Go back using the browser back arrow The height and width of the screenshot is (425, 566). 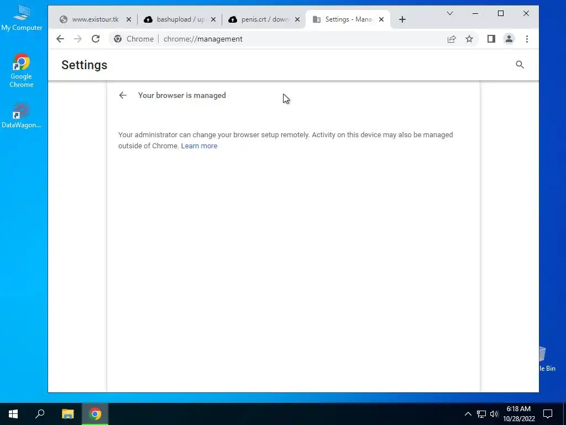pos(60,39)
